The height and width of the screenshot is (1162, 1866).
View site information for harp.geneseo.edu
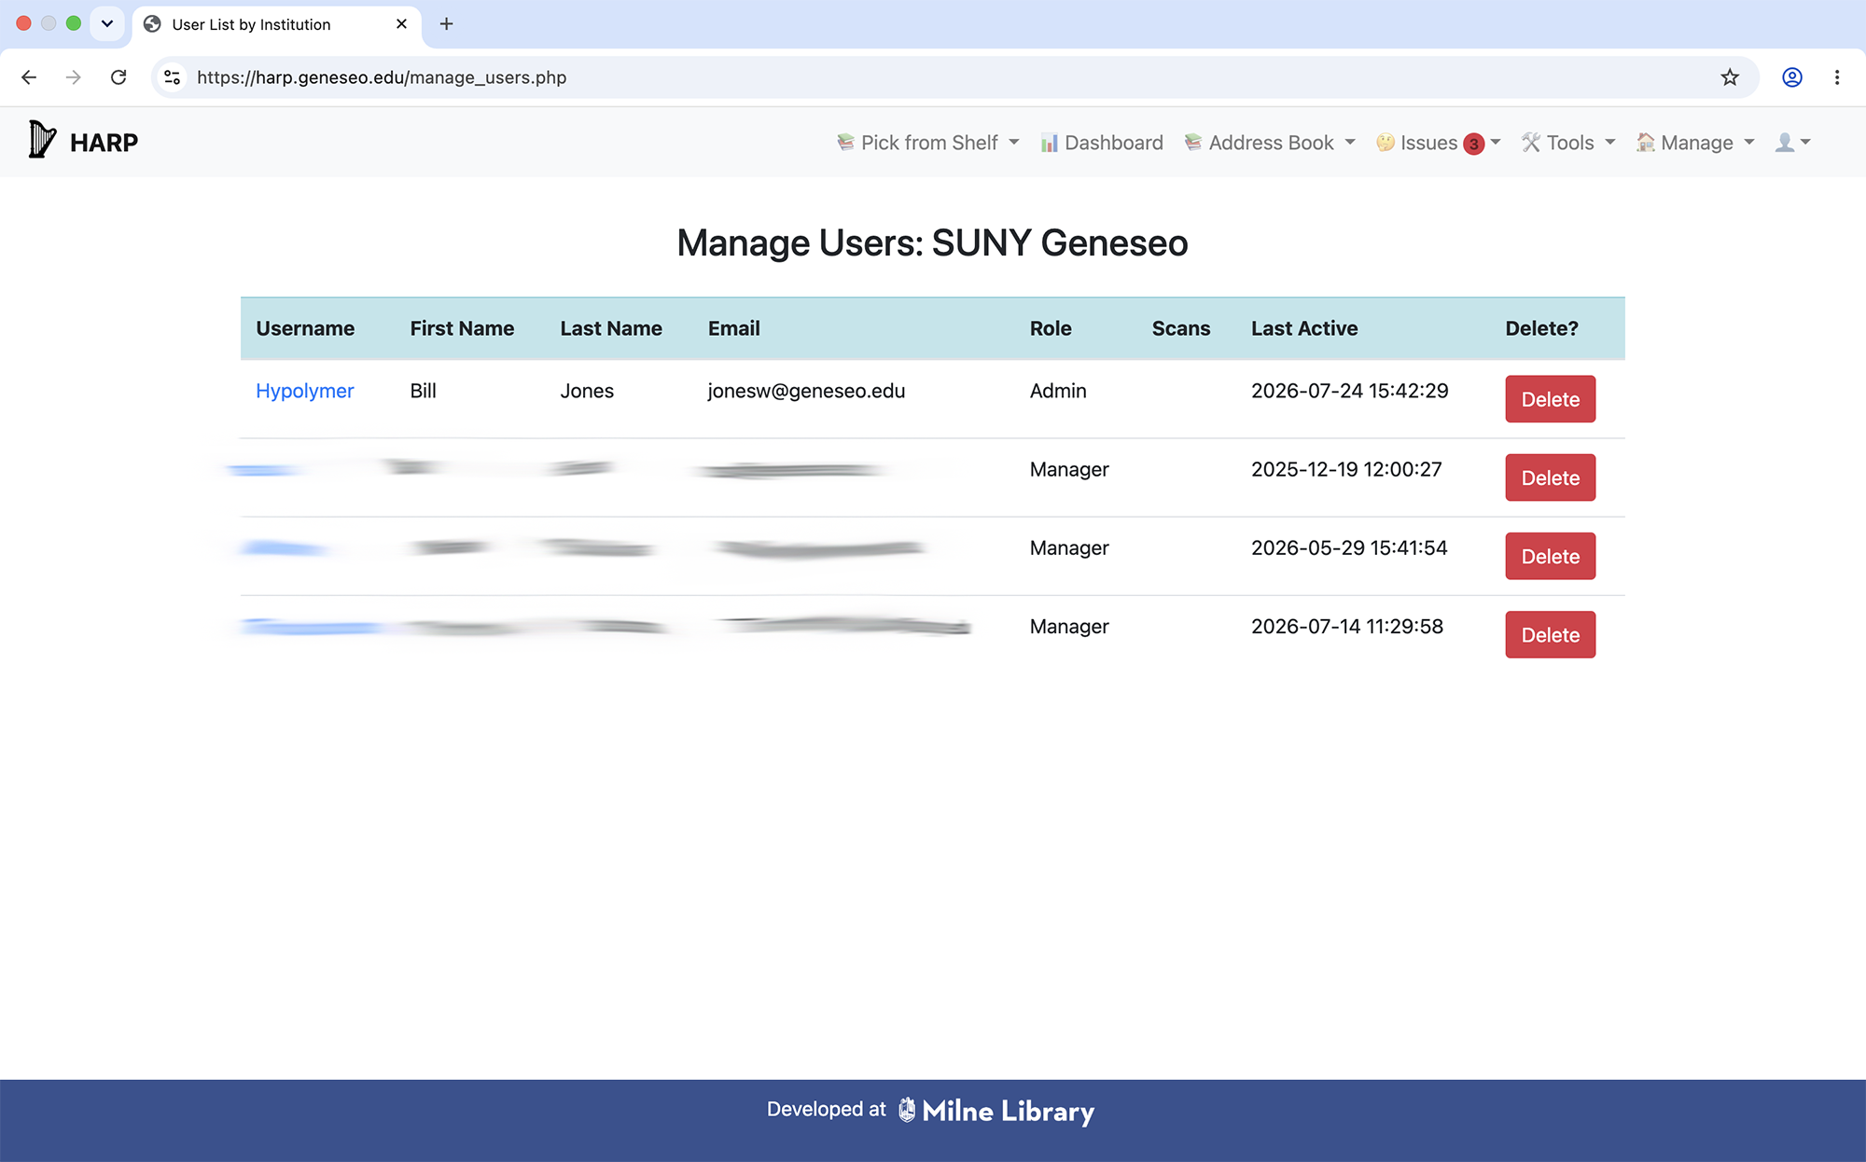[173, 77]
